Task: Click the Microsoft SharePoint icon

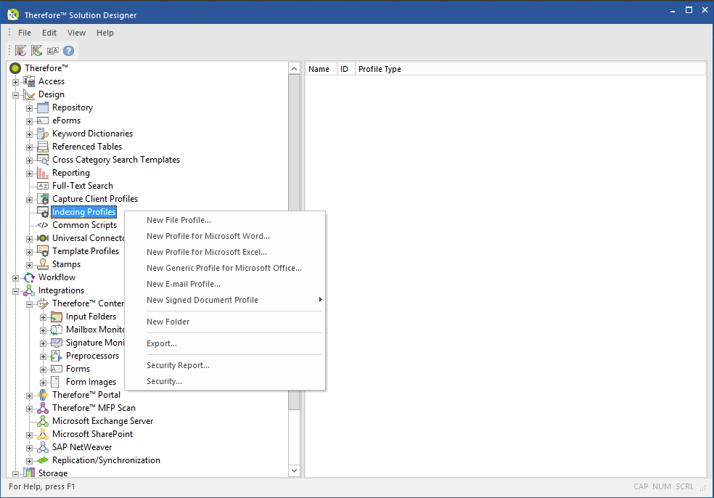Action: [x=43, y=434]
